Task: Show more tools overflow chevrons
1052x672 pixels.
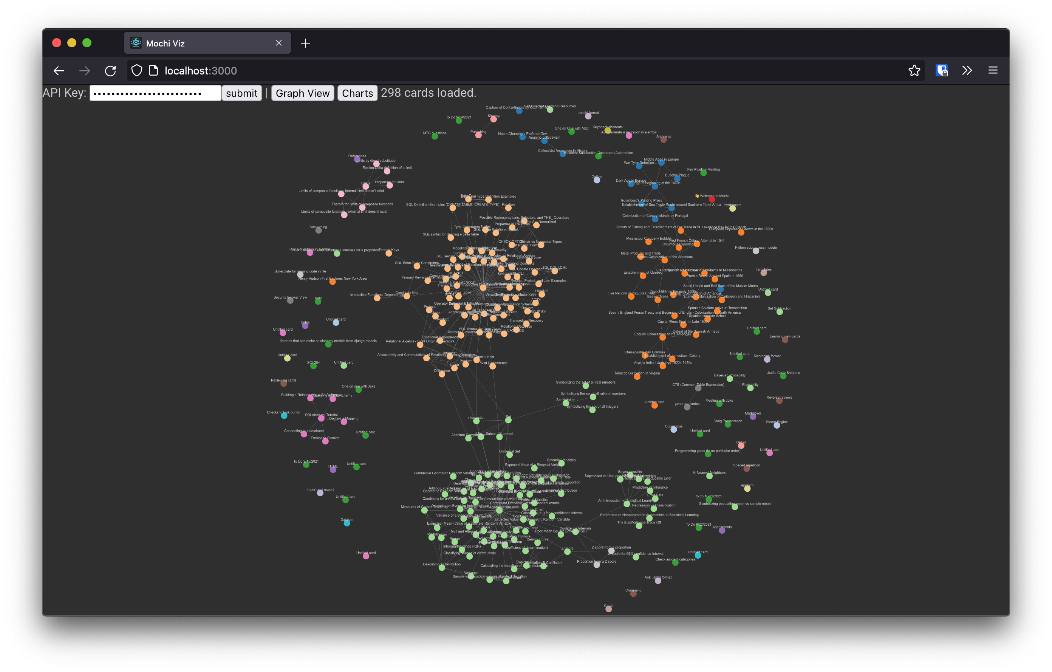Action: (x=967, y=71)
